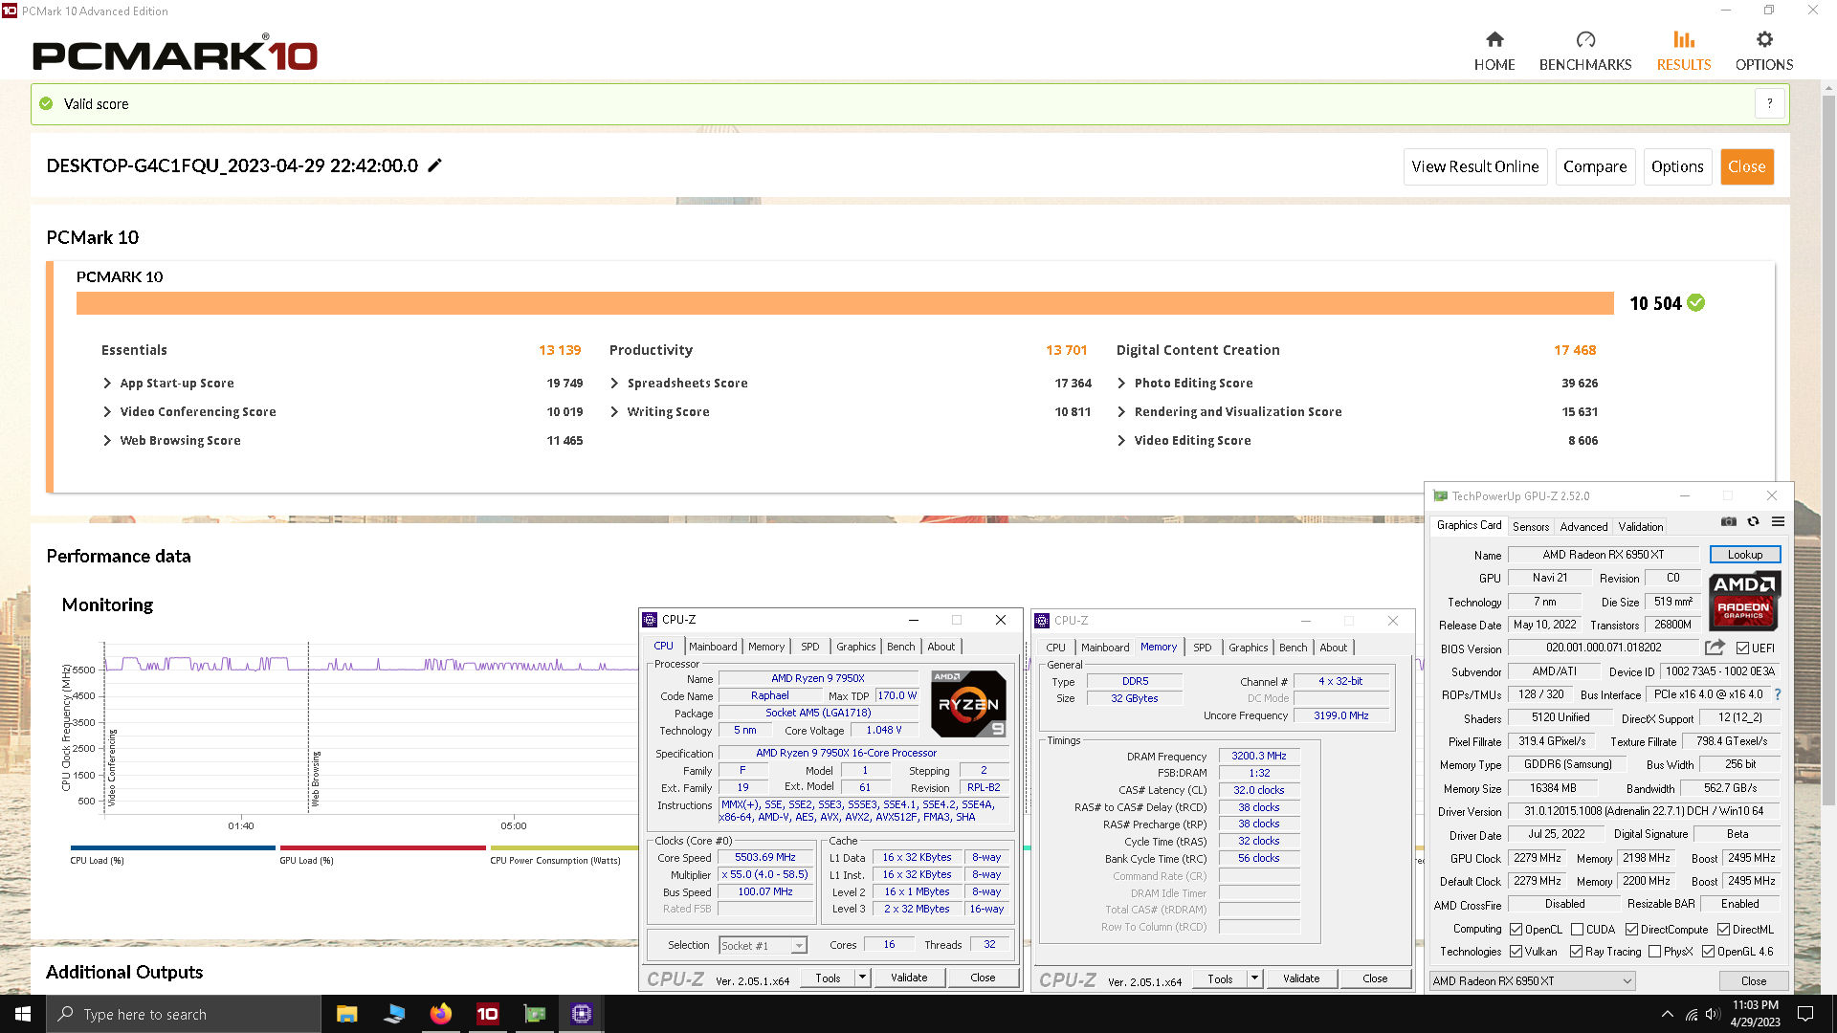Open PCMark Options gear
This screenshot has height=1033, width=1837.
tap(1763, 51)
